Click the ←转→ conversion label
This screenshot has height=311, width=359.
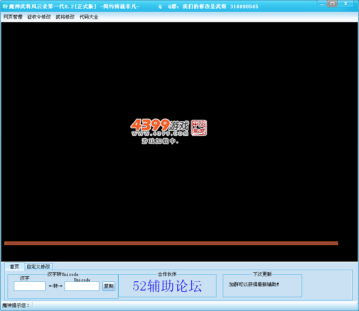coord(56,286)
